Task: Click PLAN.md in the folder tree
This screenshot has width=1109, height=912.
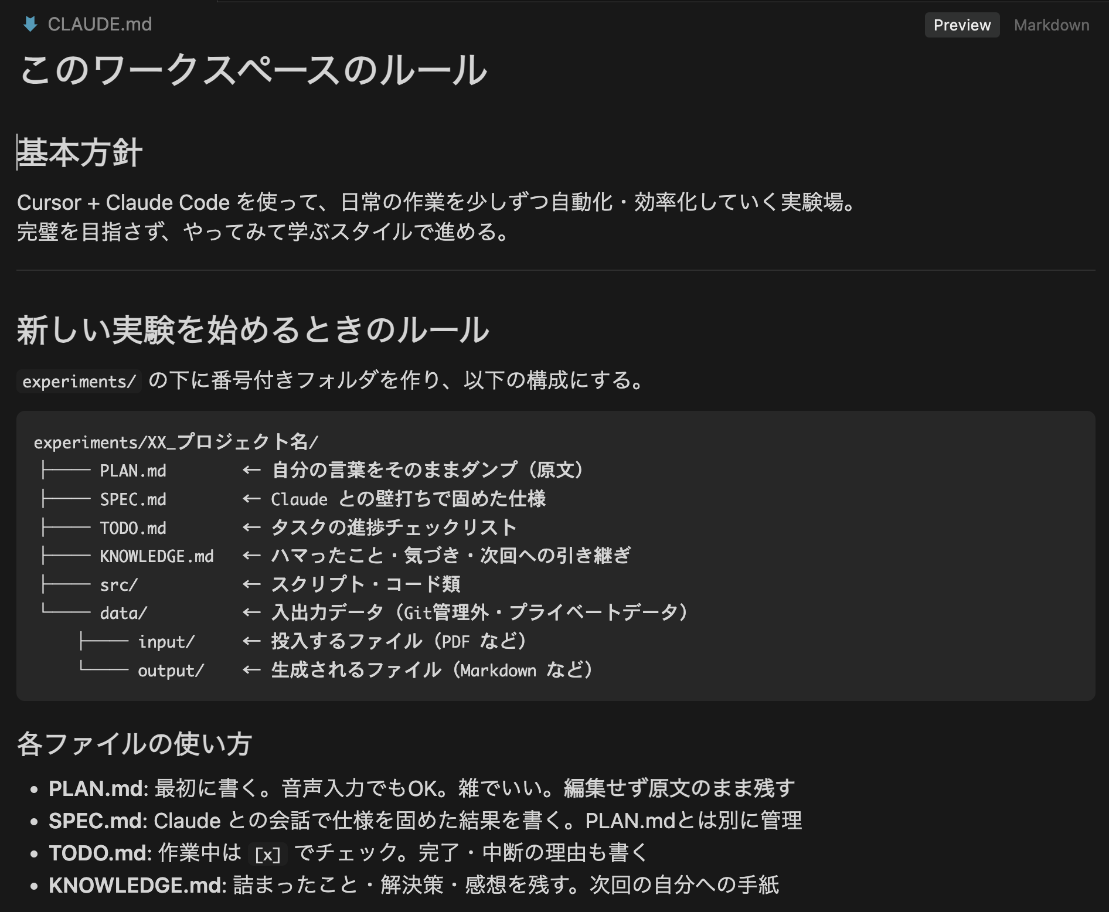Action: click(x=133, y=471)
